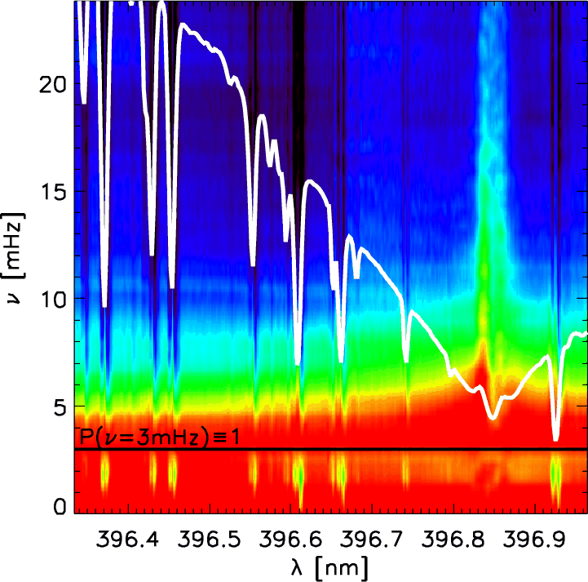The height and width of the screenshot is (582, 588).
Task: Click the black horizontal line at 3 mHz
Action: (326, 449)
